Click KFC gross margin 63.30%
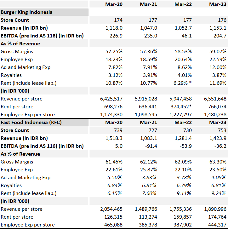Viewport: 228px width, 229px height. (218, 162)
